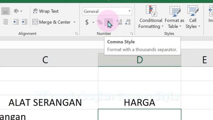Select column D header
Viewport: 213px width, 120px height.
[140, 60]
